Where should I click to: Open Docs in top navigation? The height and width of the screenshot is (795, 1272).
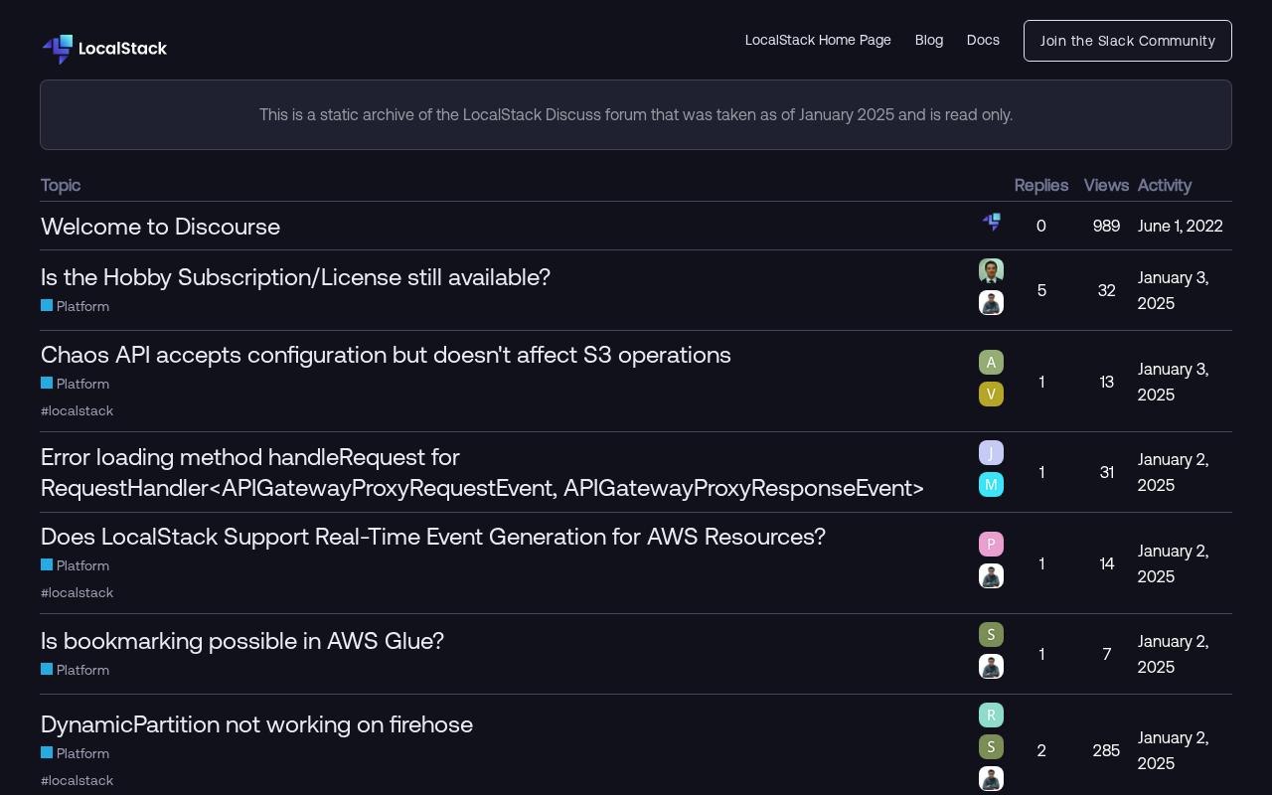pyautogui.click(x=983, y=40)
